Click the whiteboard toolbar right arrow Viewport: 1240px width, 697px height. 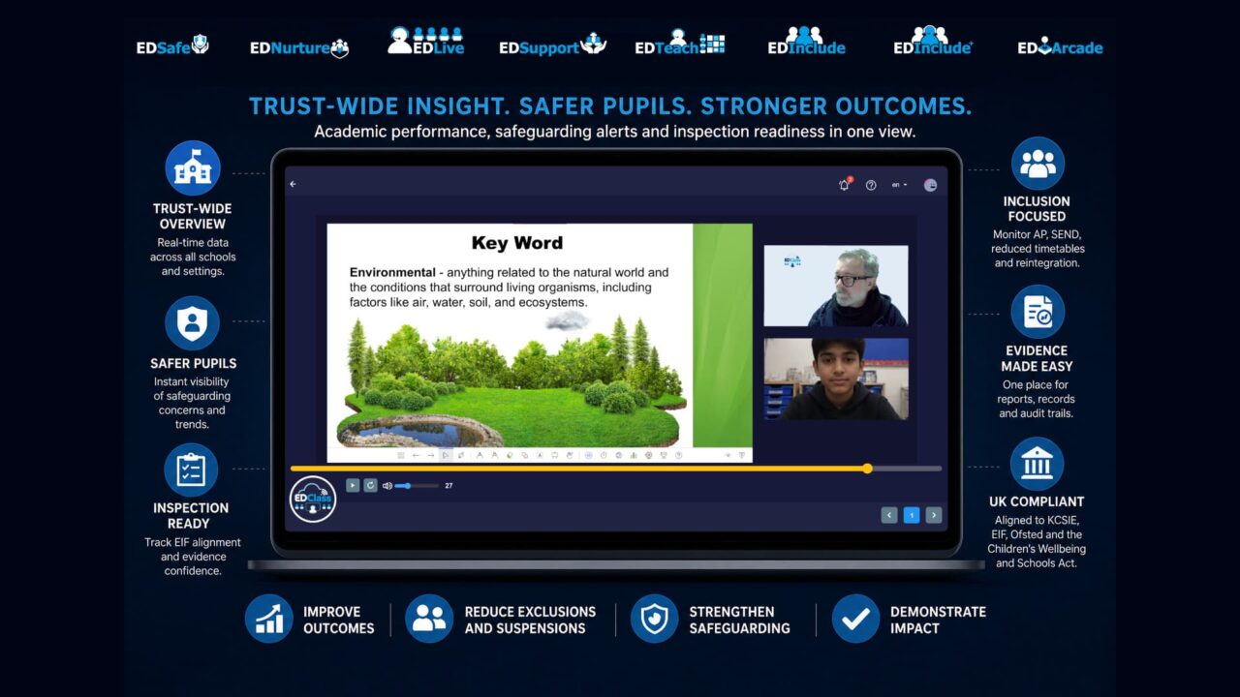(431, 455)
